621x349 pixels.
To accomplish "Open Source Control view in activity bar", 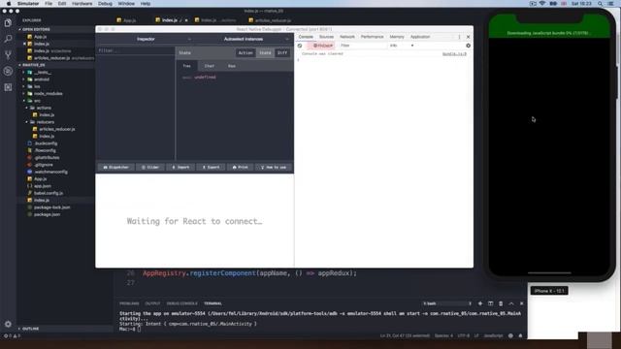I will tap(8, 55).
